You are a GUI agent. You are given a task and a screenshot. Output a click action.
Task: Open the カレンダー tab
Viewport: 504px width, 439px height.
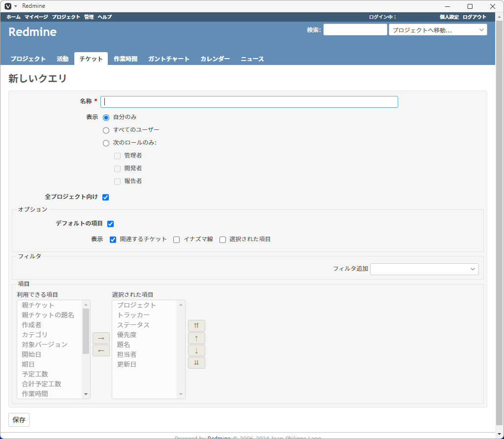[215, 59]
